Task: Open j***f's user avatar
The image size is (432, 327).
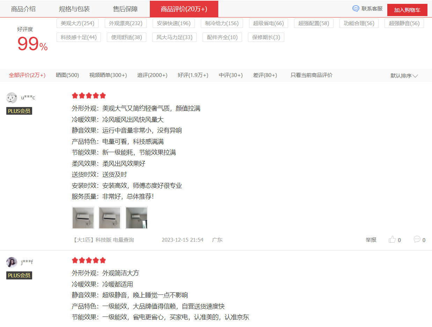Action: coord(12,262)
